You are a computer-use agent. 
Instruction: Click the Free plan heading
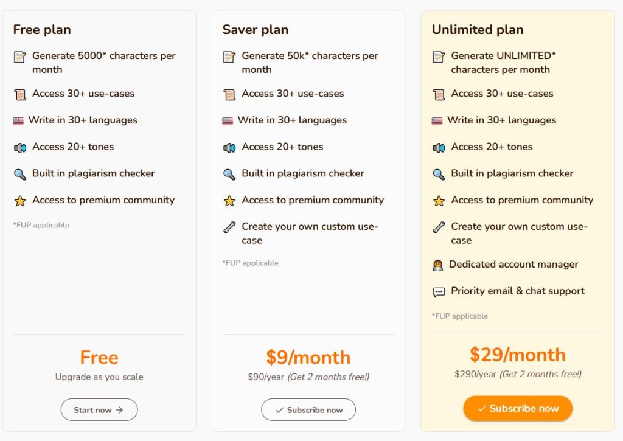tap(42, 29)
